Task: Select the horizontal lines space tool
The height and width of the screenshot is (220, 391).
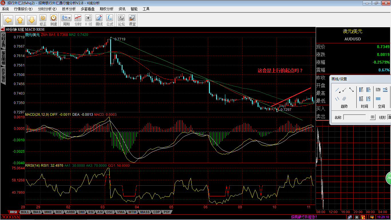Action: [x=378, y=99]
